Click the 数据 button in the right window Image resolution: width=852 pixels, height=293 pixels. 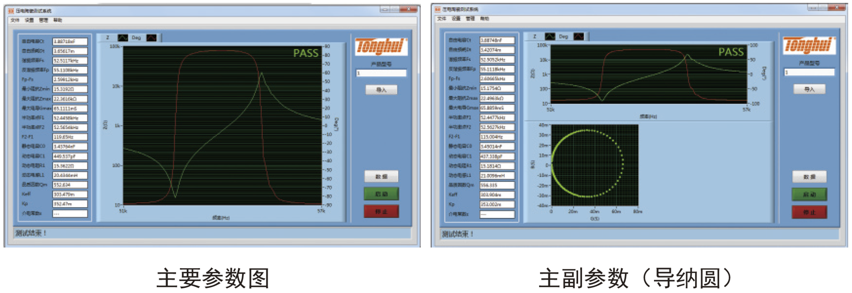tap(809, 177)
